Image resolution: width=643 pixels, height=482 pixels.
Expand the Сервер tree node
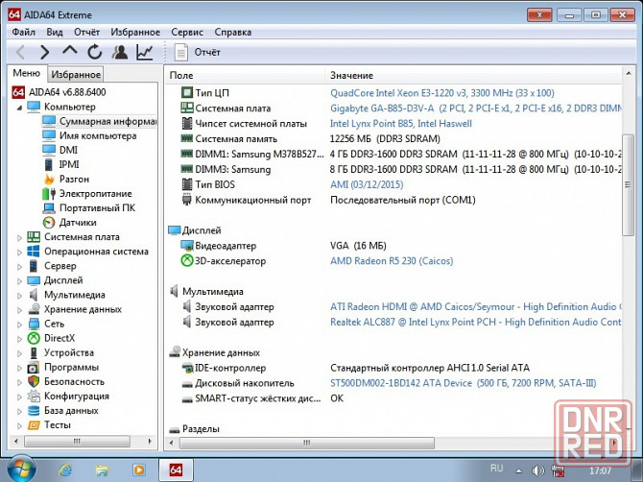pos(19,267)
